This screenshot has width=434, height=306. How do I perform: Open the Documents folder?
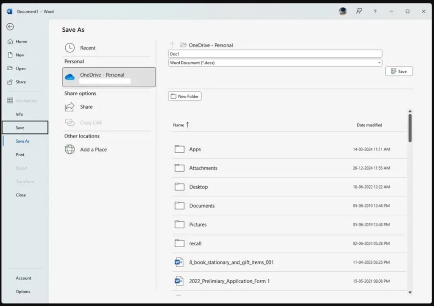coord(202,206)
